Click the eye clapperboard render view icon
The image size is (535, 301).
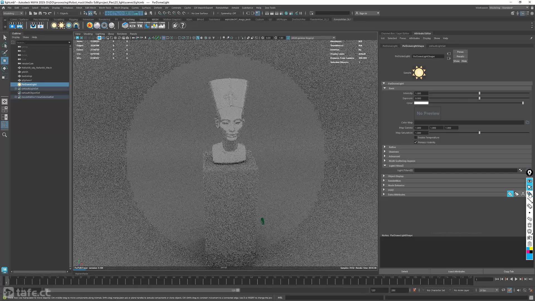(33, 26)
